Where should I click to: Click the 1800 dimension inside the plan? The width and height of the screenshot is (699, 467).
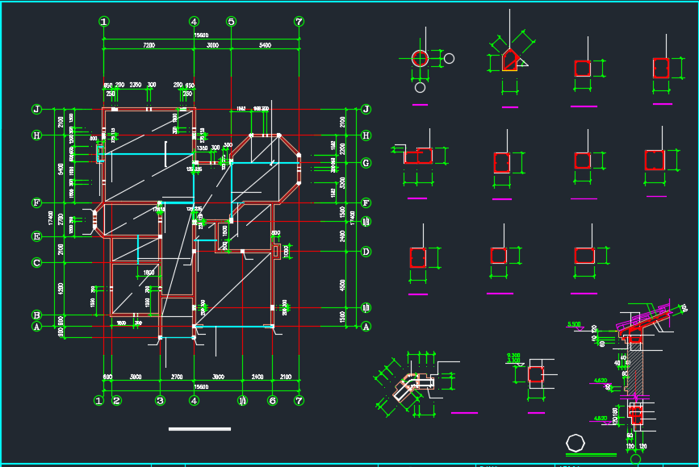click(149, 273)
